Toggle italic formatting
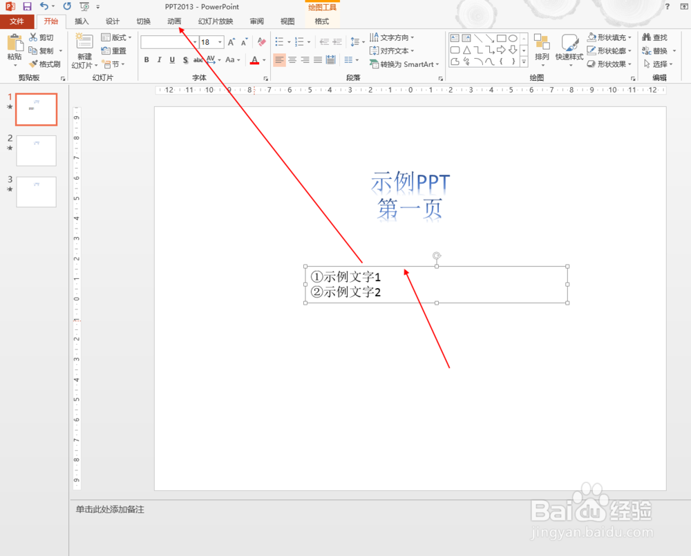Screen dimensions: 691x556 (x=158, y=60)
